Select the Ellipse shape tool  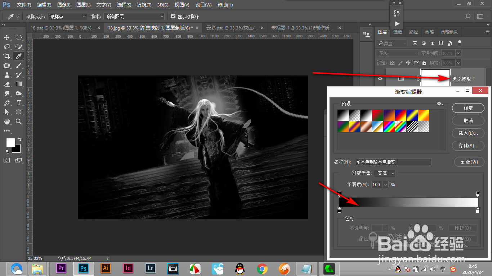[19, 112]
